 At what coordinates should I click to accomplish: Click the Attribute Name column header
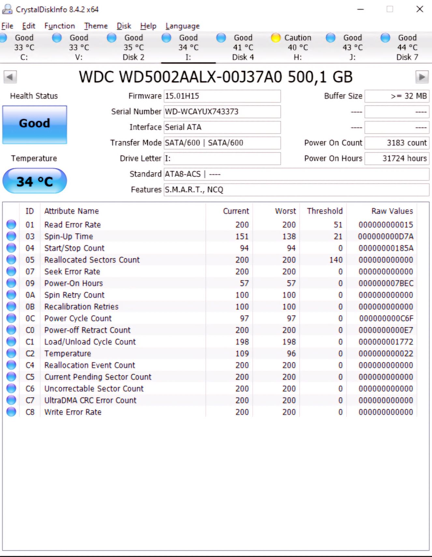[x=71, y=211]
